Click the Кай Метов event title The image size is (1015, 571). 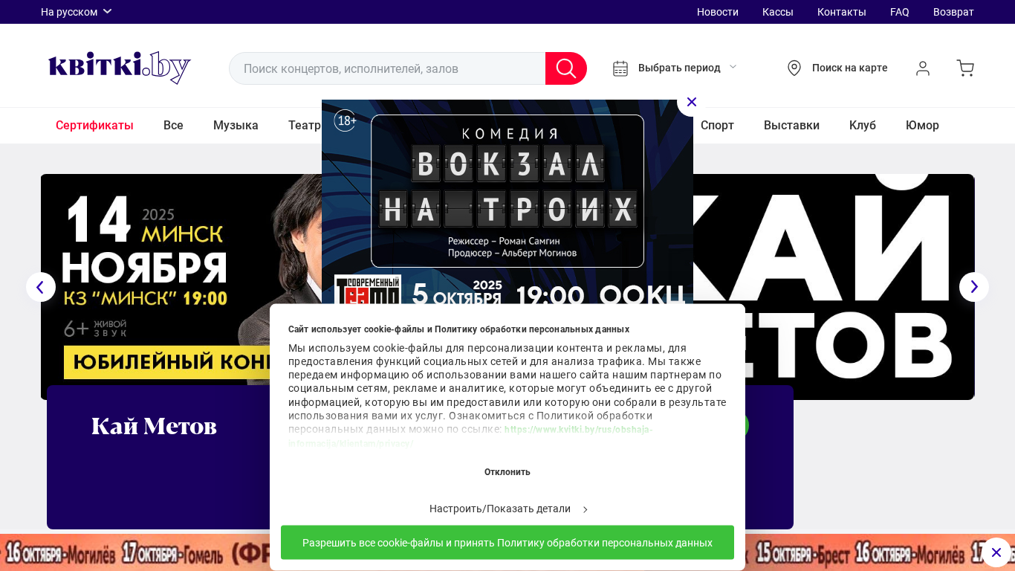[x=154, y=426]
